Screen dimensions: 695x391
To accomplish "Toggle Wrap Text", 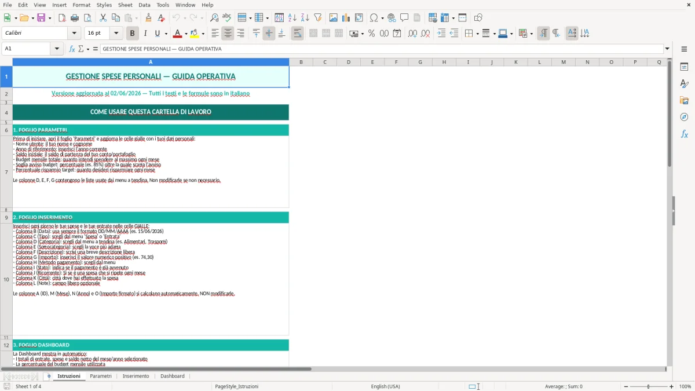I will coord(298,34).
